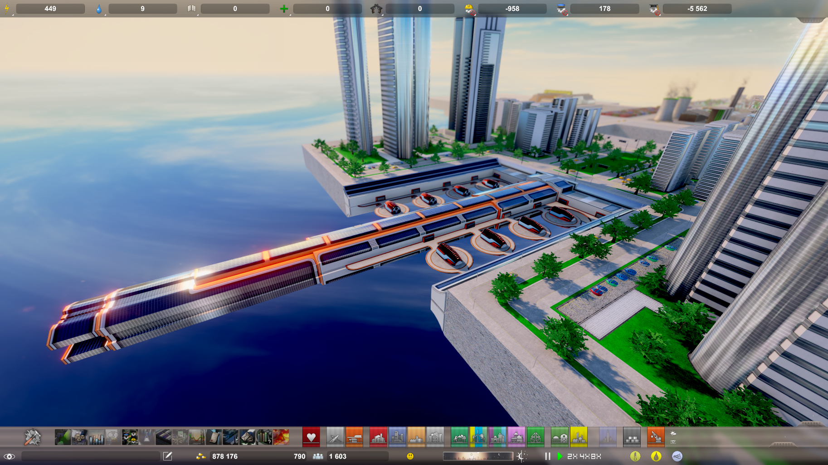The width and height of the screenshot is (828, 465).
Task: Toggle the day-night sun moon button
Action: (522, 456)
